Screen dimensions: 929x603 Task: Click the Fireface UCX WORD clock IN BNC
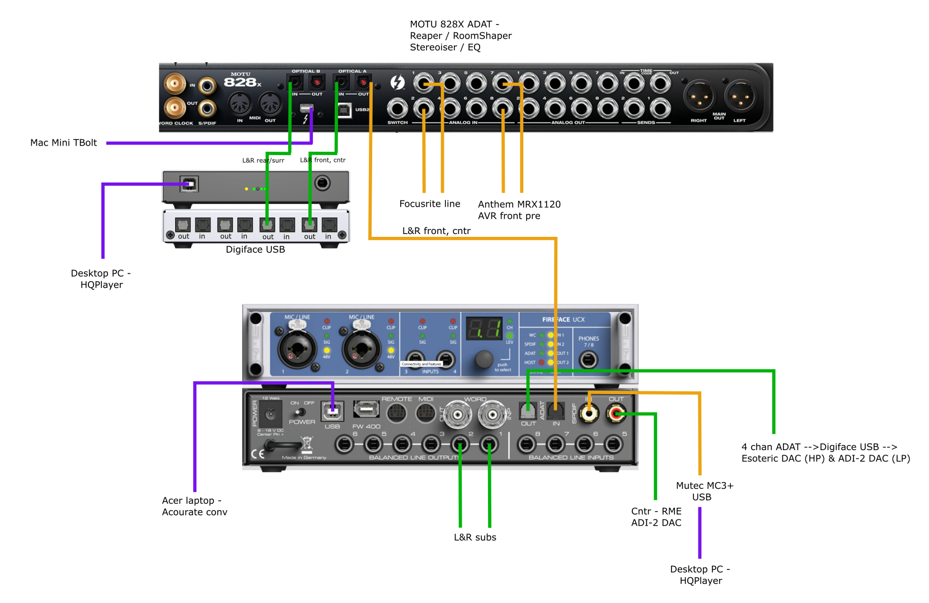(492, 415)
